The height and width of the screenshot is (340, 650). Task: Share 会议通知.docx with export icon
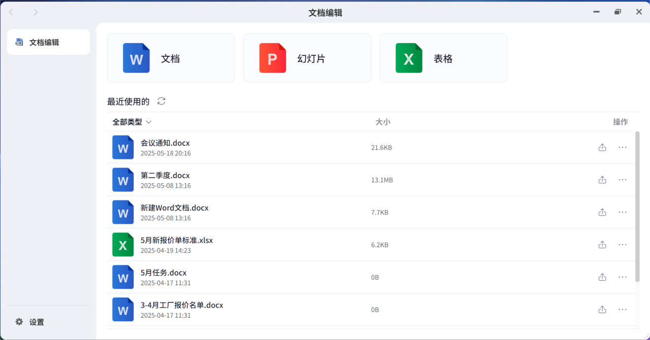pos(602,147)
